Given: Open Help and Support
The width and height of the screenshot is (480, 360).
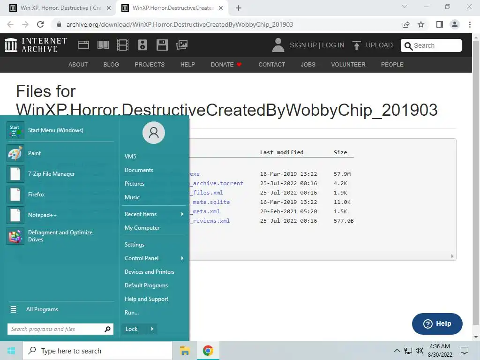Looking at the screenshot, I should click(146, 299).
